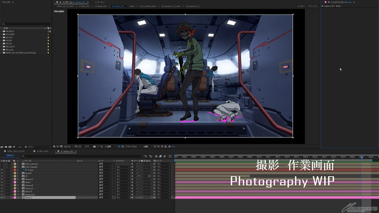Screen dimensions: 379x213
Task: Open the Project panel menu
Action: tap(13, 2)
